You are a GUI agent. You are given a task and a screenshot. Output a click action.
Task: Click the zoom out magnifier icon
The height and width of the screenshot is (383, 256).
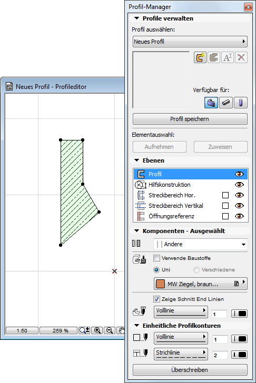click(x=110, y=330)
